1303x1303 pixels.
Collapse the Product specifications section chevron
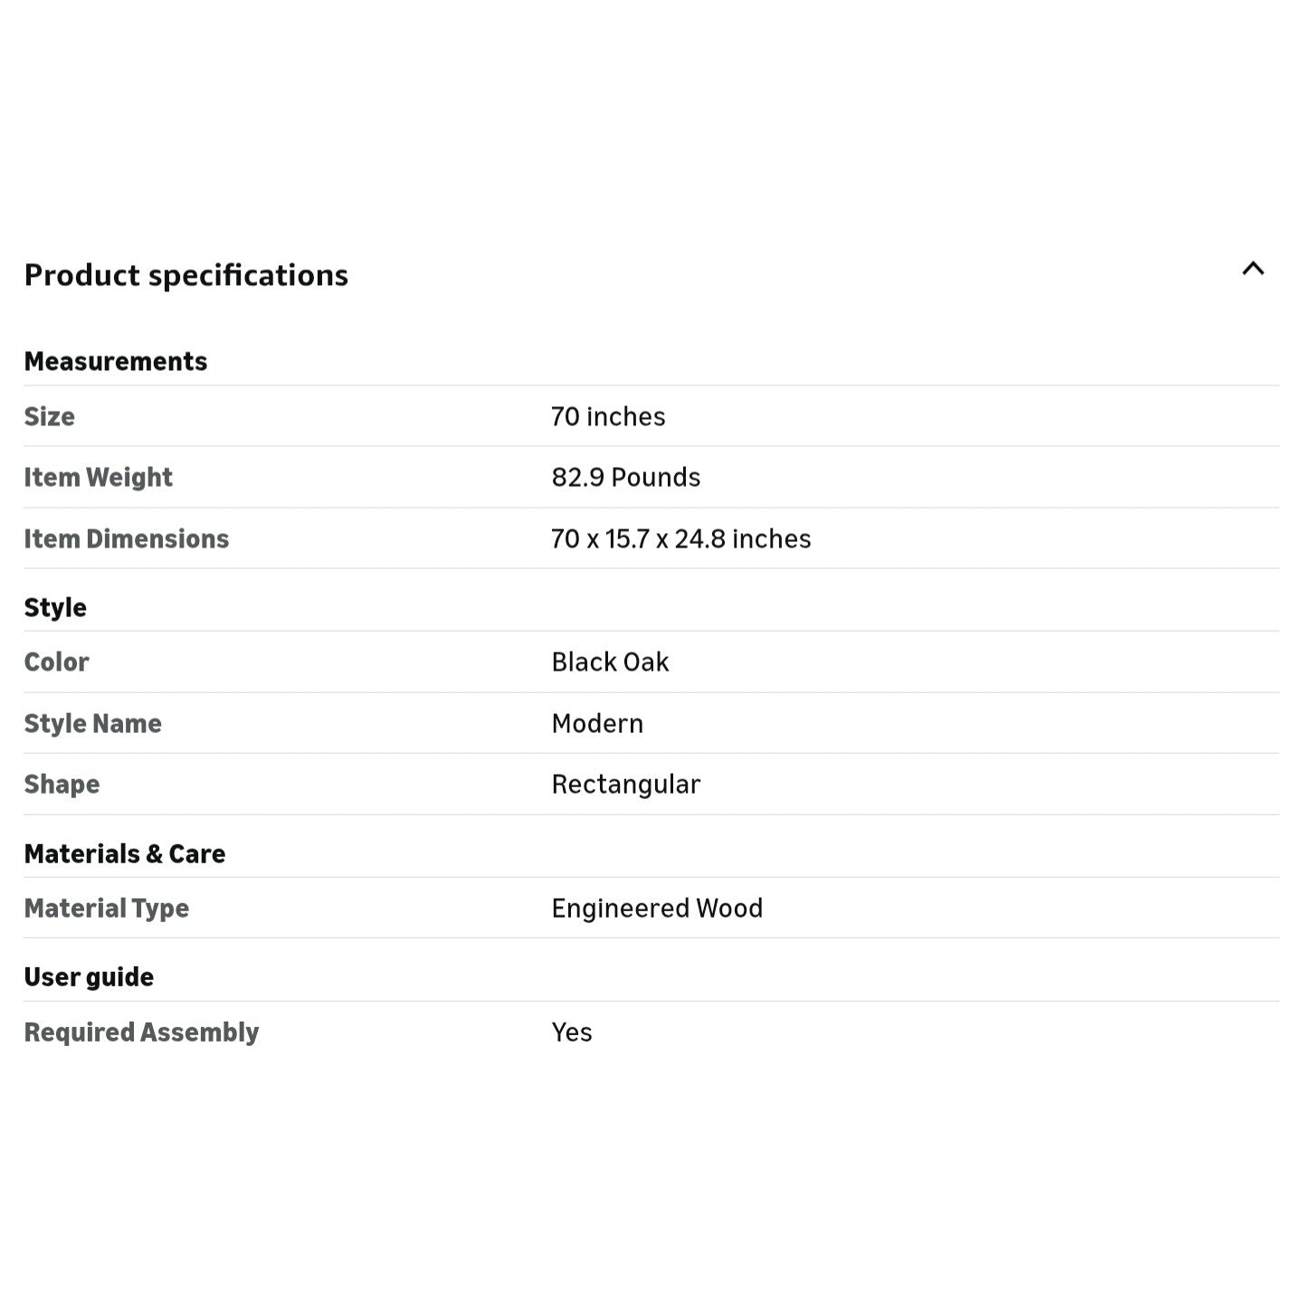pyautogui.click(x=1252, y=269)
